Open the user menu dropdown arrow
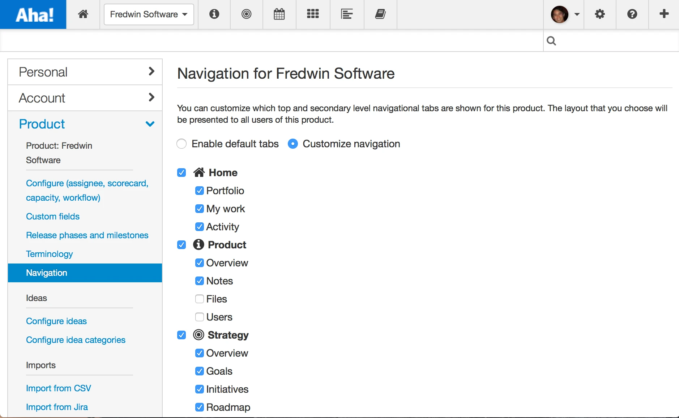 [577, 14]
